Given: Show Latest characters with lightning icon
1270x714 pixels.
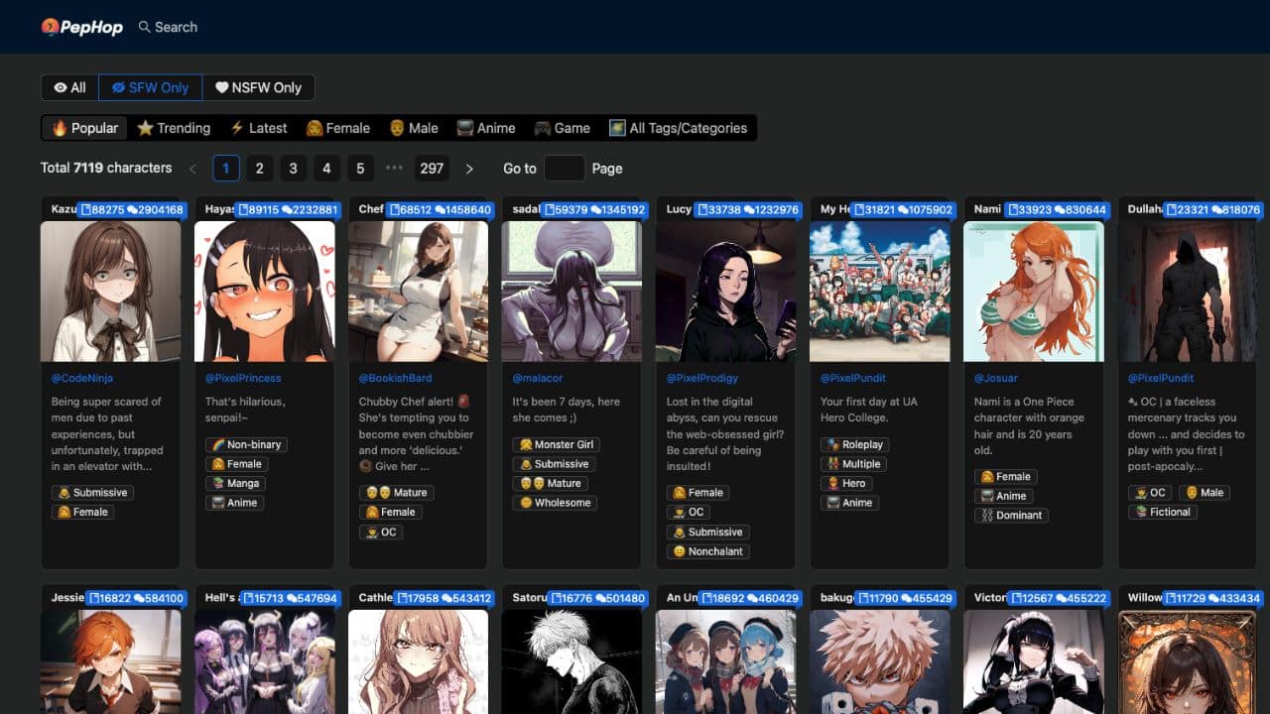Looking at the screenshot, I should coord(258,128).
